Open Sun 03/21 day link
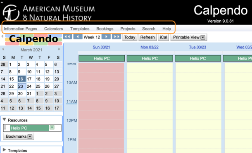 (x=101, y=47)
